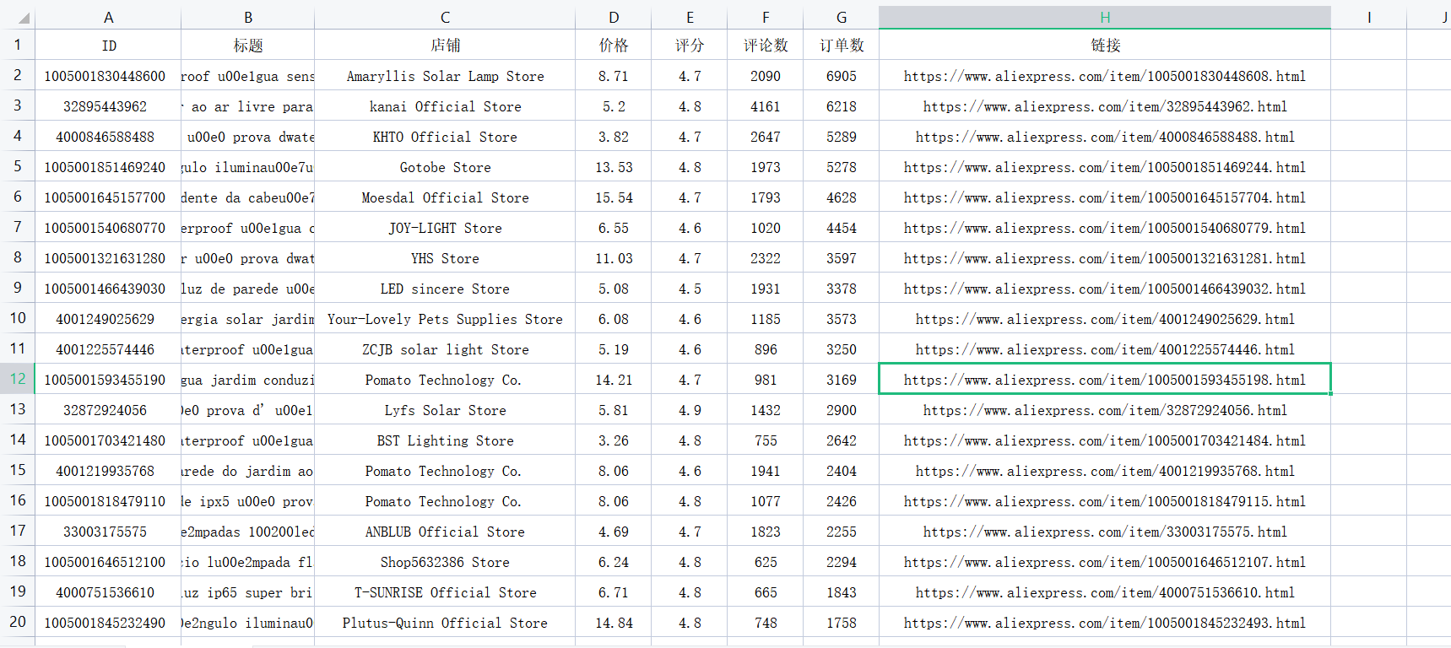
Task: Select link cell ending 1005001845232493.html
Action: (1105, 622)
